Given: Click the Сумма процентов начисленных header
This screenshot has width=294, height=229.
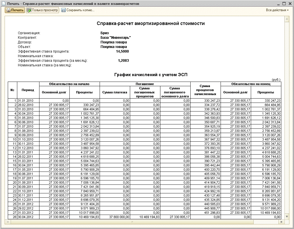Looking at the screenshot, I should tap(205, 90).
